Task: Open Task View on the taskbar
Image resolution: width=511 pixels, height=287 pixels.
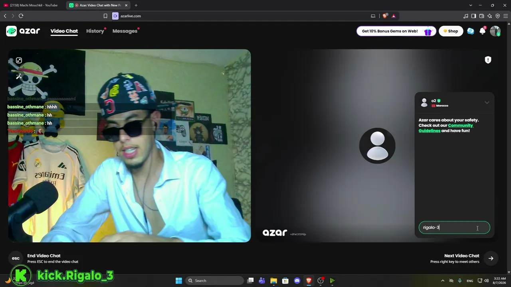Action: pos(250,281)
